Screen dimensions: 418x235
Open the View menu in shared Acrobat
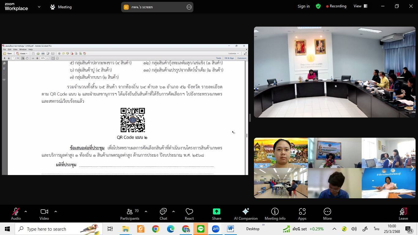tap(15, 49)
